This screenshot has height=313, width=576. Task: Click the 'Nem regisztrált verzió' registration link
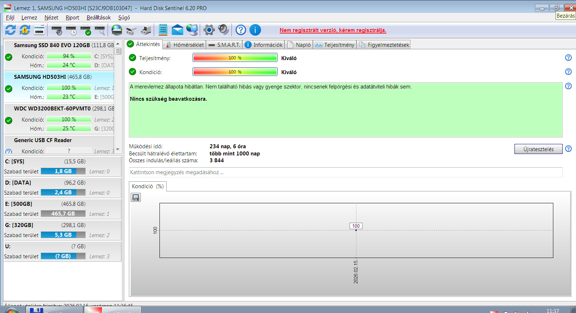(333, 30)
